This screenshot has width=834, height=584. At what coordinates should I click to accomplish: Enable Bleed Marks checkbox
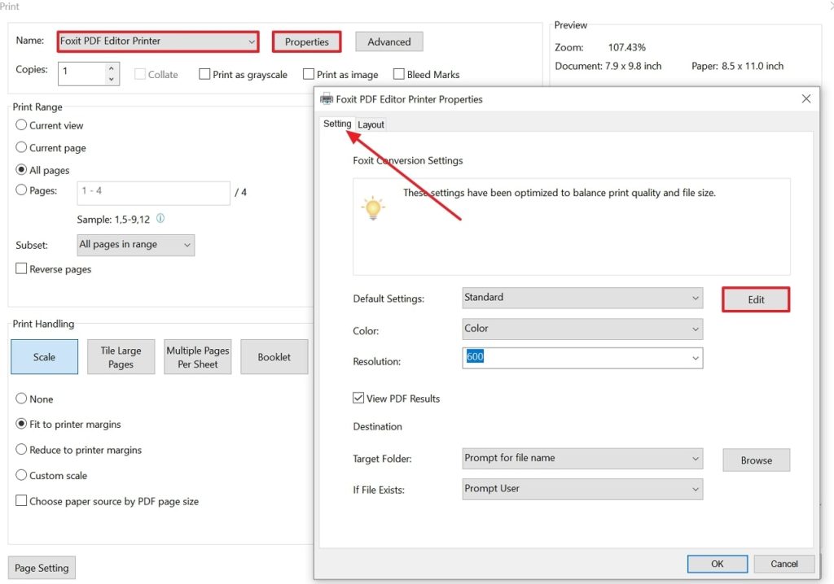[398, 74]
